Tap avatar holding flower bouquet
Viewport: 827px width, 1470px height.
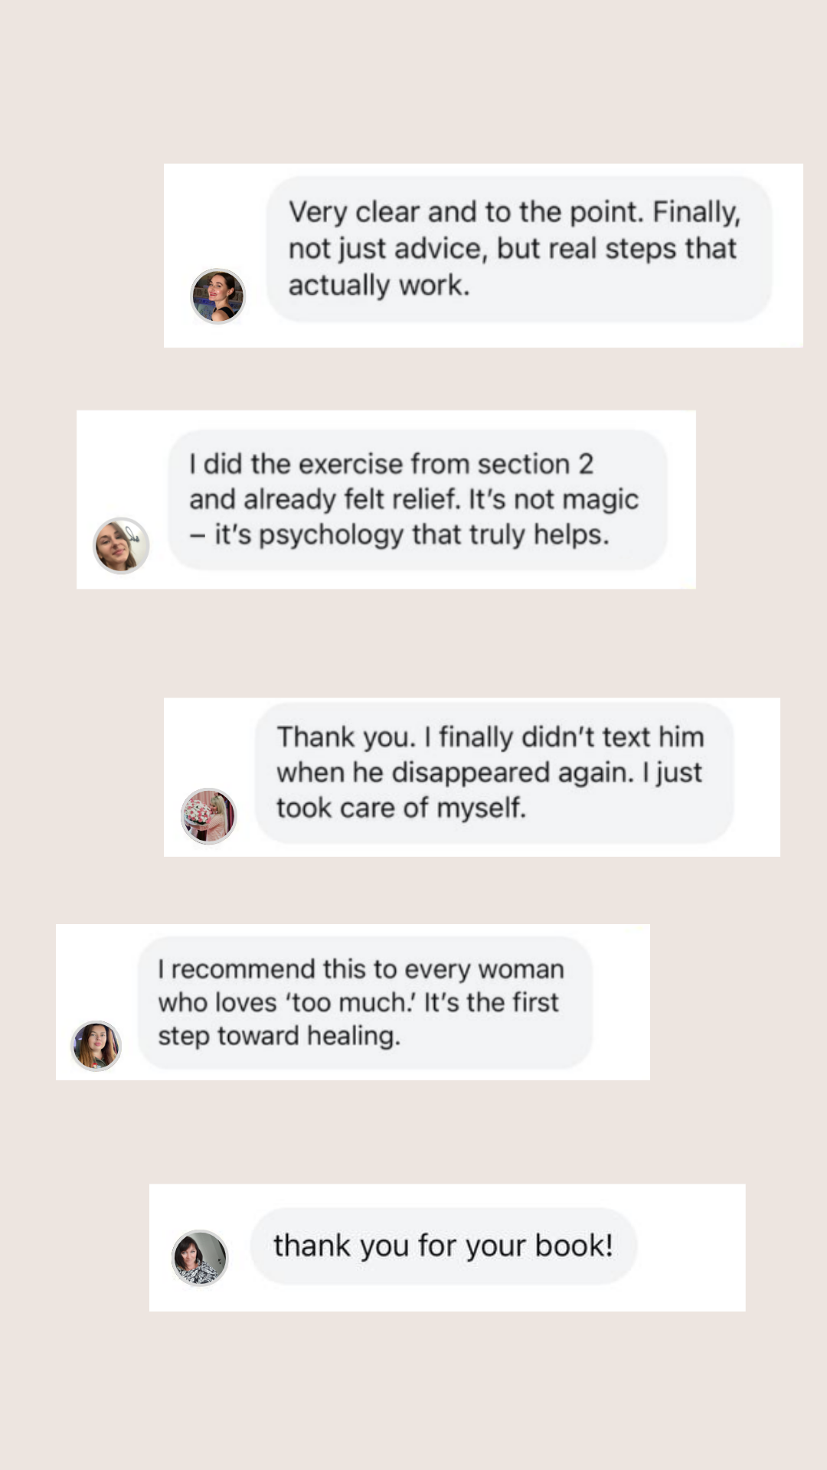pyautogui.click(x=208, y=816)
